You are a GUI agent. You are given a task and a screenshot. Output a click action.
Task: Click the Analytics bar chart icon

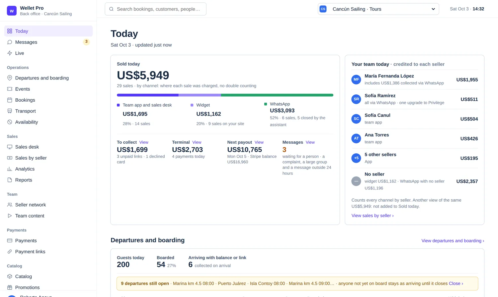[x=10, y=169]
